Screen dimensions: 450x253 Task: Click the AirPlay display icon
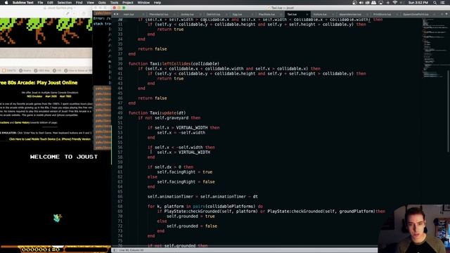tap(381, 3)
